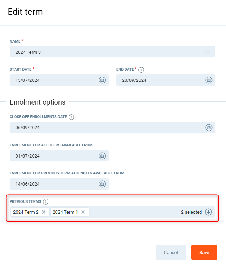Click the Close Off Enrollments Date field

coord(104,127)
